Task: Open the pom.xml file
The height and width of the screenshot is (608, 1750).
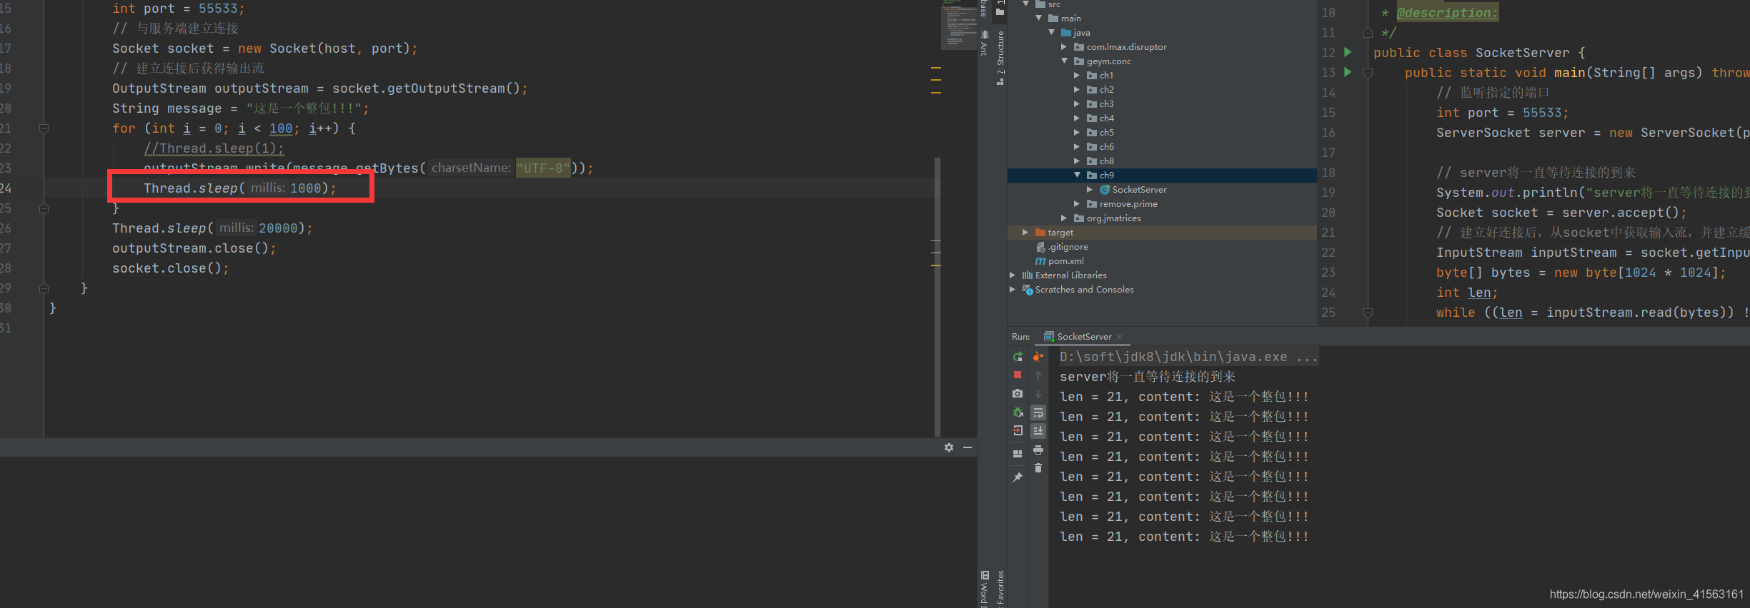Action: click(x=1065, y=260)
